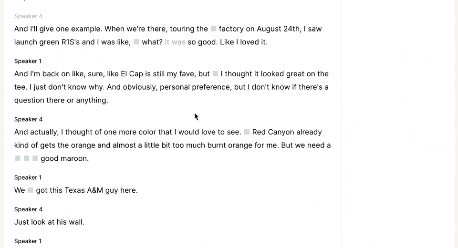Click the Speaker 1 label above 'We got this Texas A&M'

[x=28, y=177]
